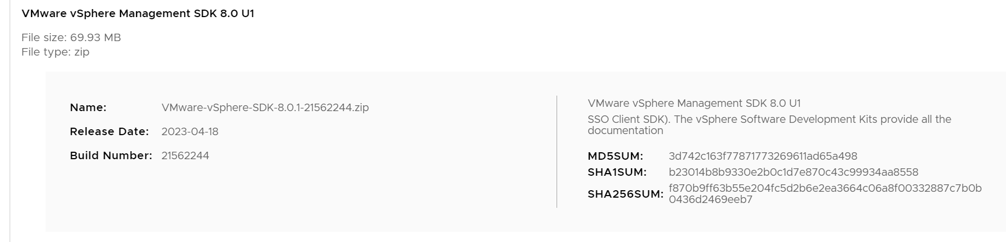Screen dimensions: 1006x242
Task: Select the release date 2023-04-18
Action: click(190, 131)
